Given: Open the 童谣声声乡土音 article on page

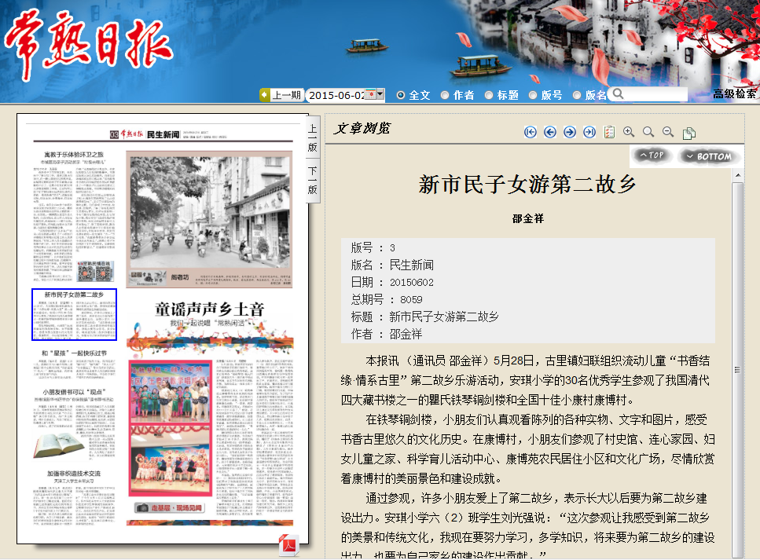Looking at the screenshot, I should point(210,310).
